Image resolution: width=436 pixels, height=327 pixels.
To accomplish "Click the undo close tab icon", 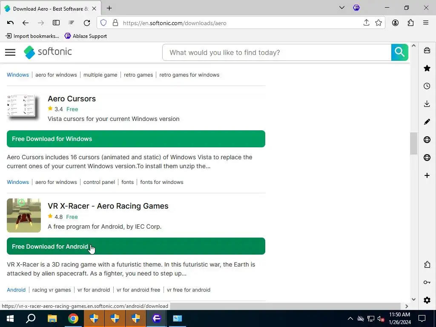I will point(10,23).
